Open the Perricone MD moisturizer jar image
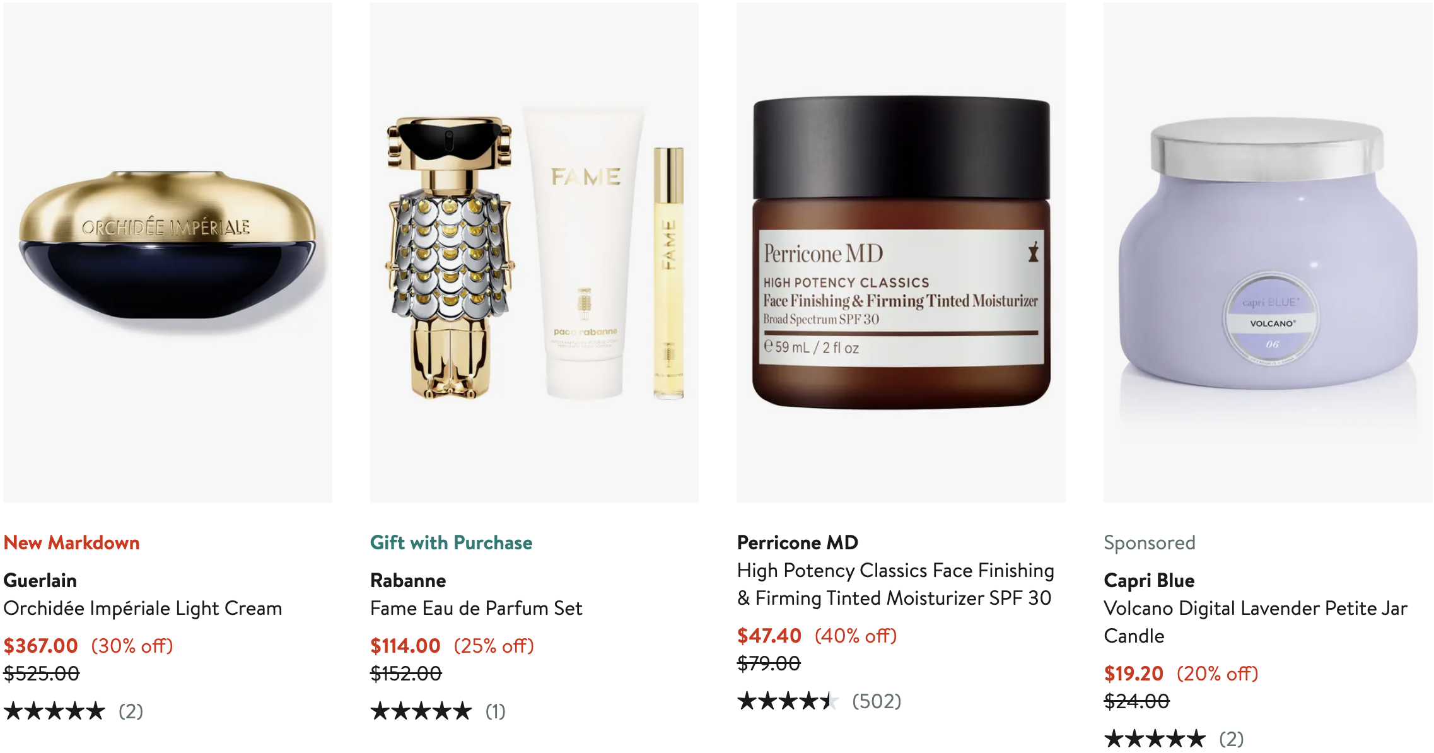The image size is (1434, 753). point(901,252)
